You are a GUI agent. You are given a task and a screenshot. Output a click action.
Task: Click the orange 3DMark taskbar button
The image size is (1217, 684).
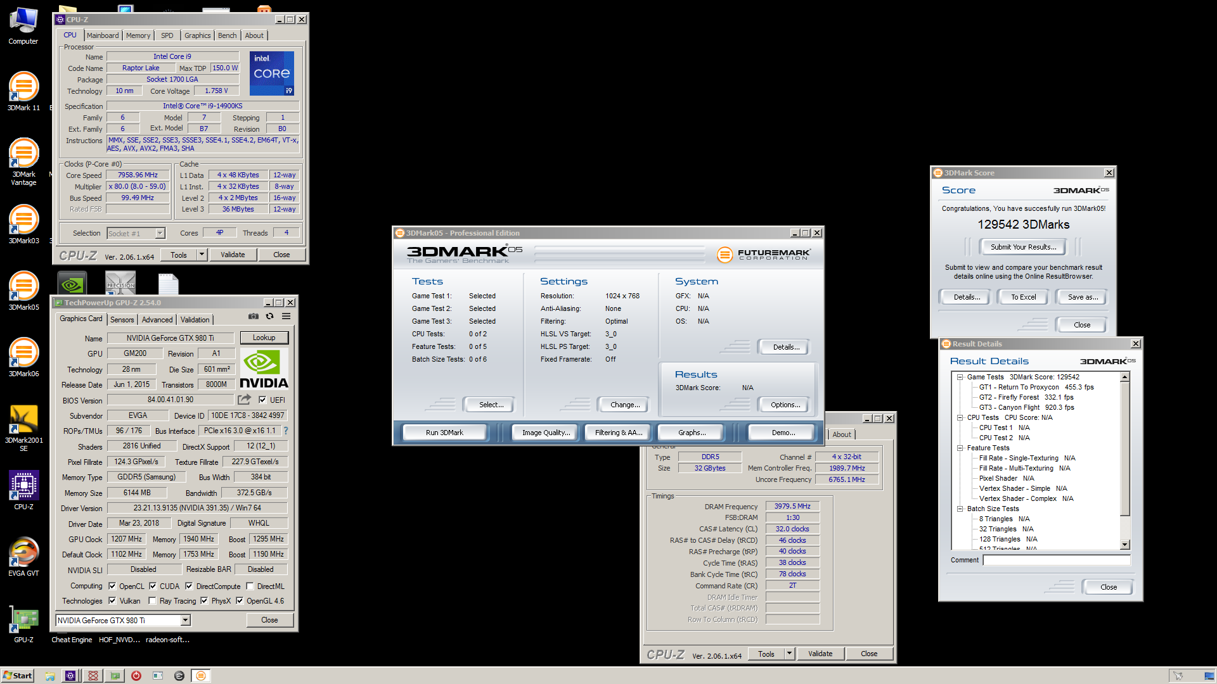click(x=201, y=676)
